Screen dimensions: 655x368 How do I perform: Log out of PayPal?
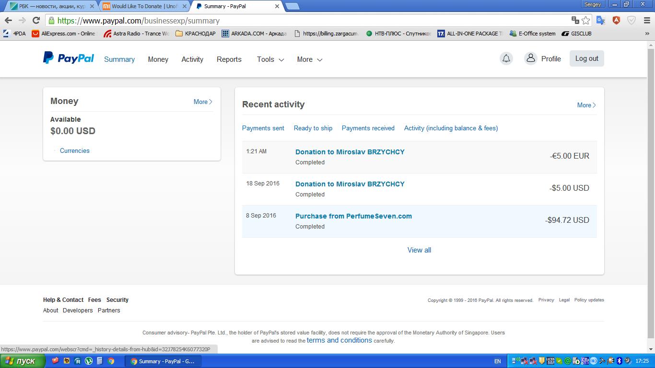click(587, 58)
